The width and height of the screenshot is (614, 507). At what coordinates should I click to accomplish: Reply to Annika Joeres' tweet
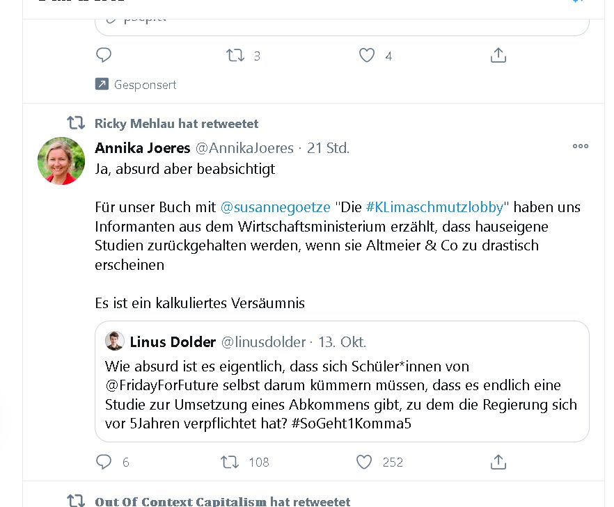point(104,462)
